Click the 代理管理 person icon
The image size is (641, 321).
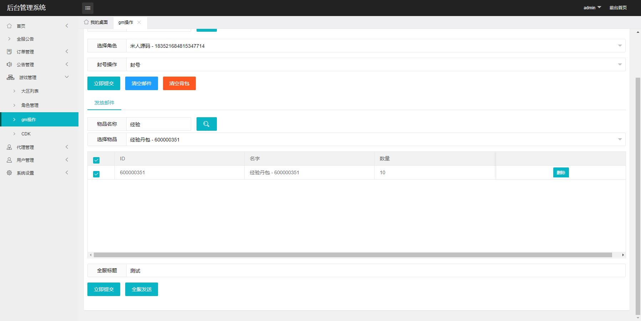(x=9, y=147)
